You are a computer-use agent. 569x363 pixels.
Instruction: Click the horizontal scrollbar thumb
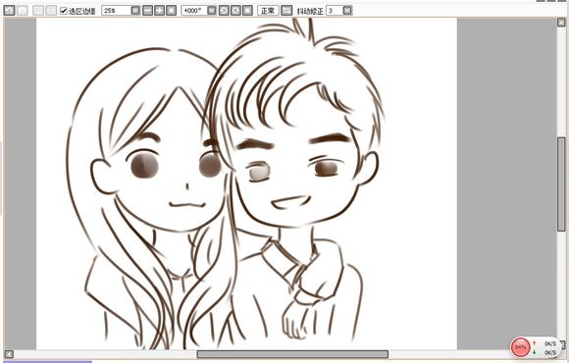(x=292, y=354)
